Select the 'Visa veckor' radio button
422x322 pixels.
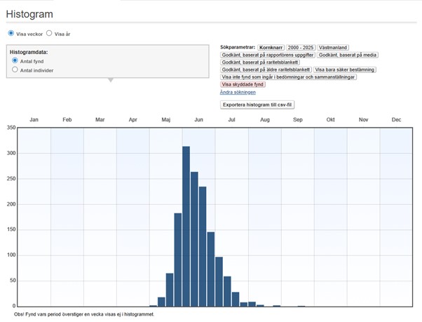click(x=11, y=33)
